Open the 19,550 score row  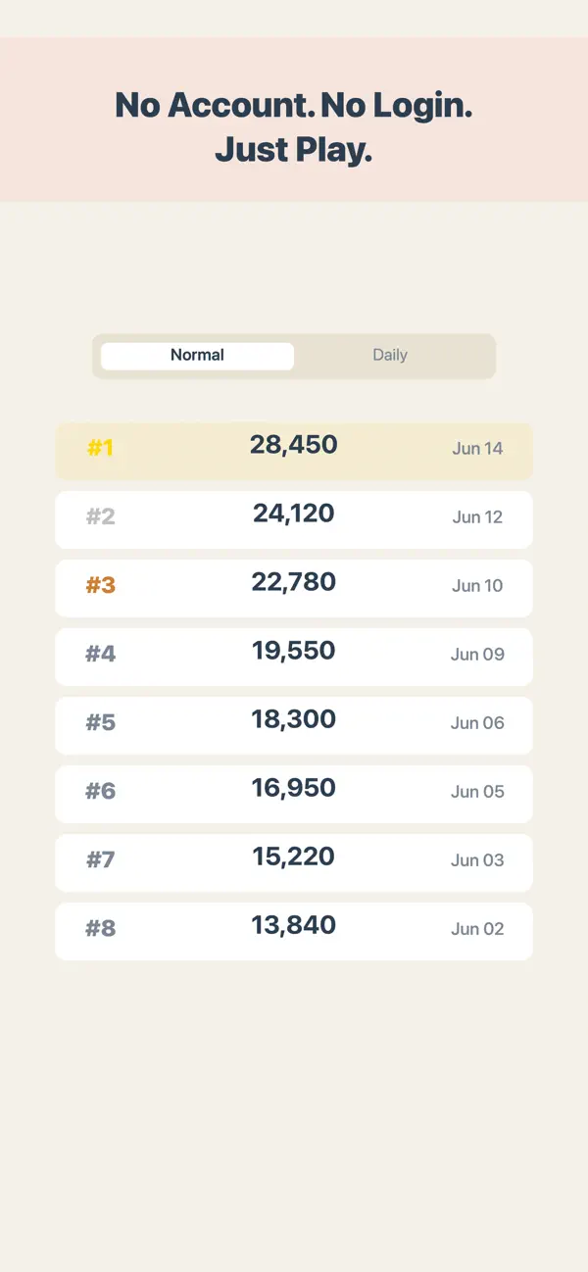click(x=294, y=657)
